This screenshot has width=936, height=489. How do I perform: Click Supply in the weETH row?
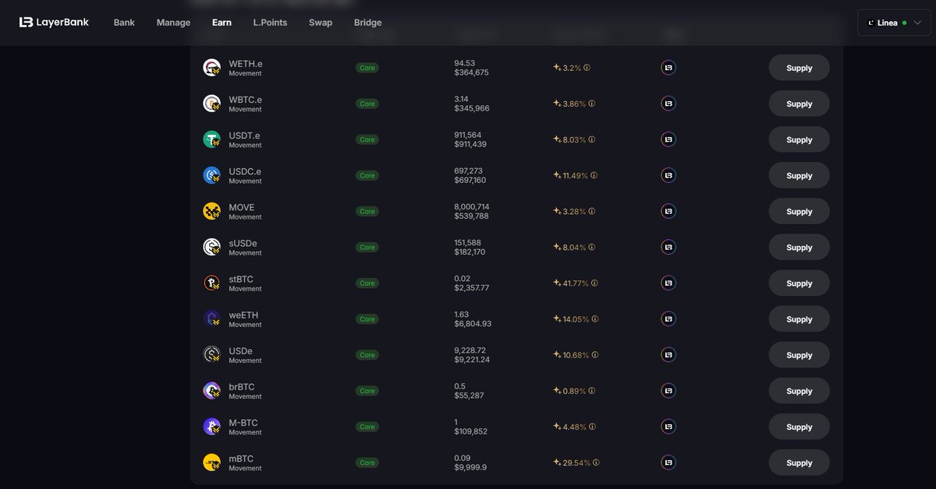[x=799, y=318]
